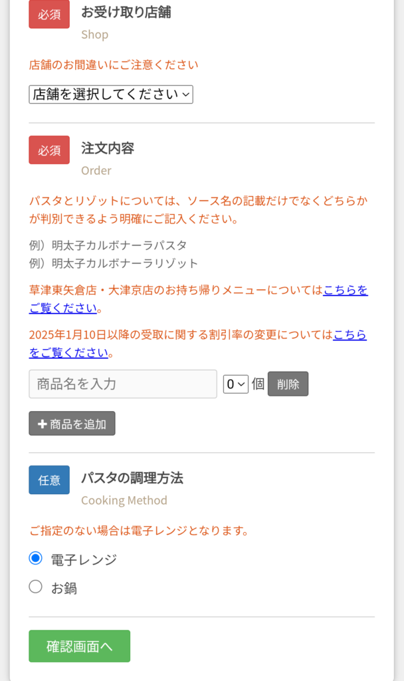This screenshot has height=681, width=404.
Task: Click the お鍋 option label text
Action: (64, 588)
